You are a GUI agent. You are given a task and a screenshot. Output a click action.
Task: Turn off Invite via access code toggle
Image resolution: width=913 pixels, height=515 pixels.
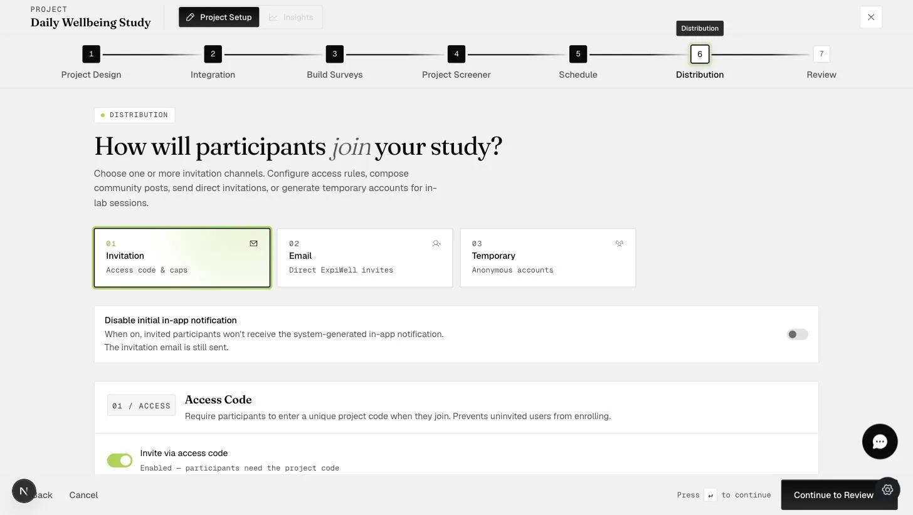pyautogui.click(x=120, y=460)
